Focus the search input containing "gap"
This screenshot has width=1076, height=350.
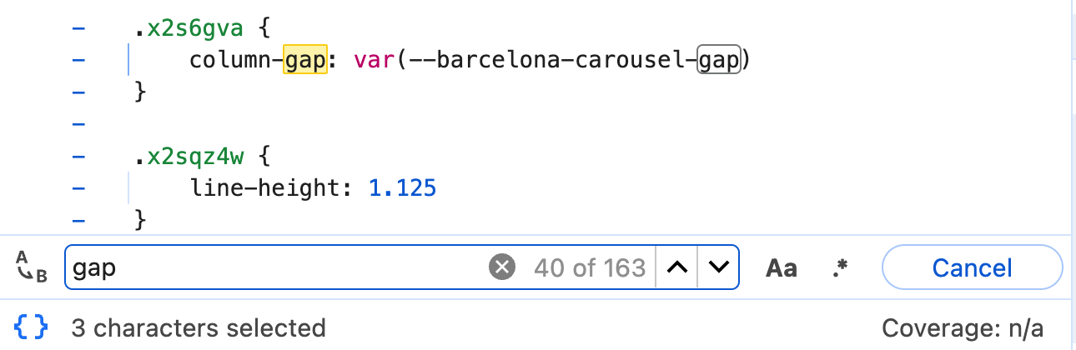[275, 267]
